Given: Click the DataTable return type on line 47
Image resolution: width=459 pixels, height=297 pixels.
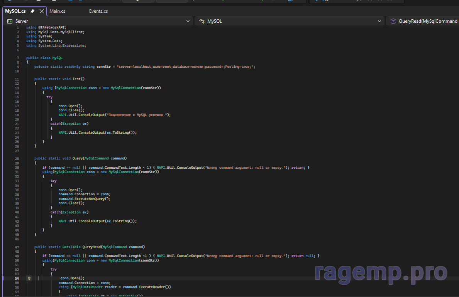Looking at the screenshot, I should tap(71, 247).
